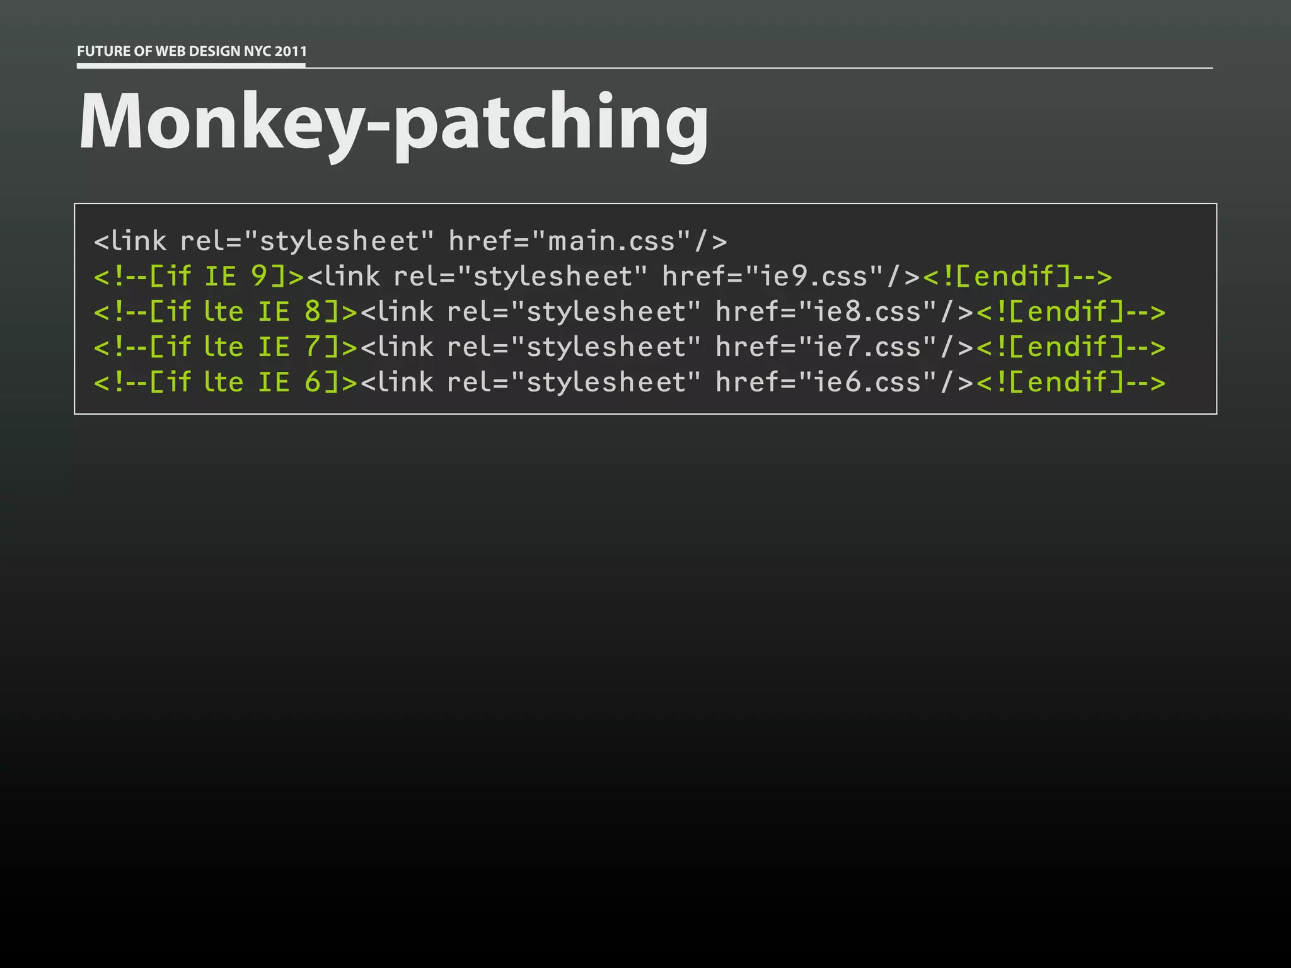
Task: Click the main.css link code line
Action: point(410,241)
